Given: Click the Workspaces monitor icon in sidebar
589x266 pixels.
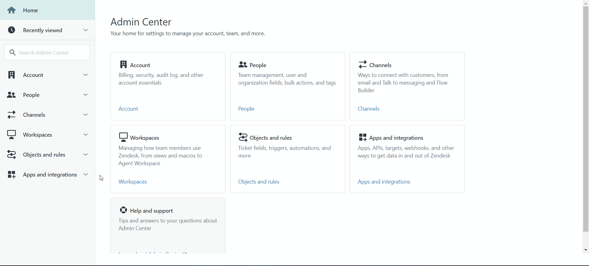Looking at the screenshot, I should tap(12, 135).
